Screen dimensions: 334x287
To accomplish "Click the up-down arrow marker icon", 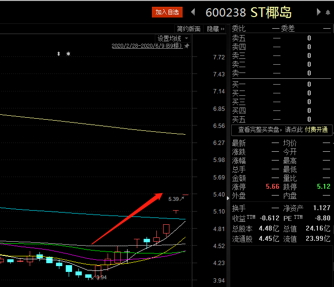I will point(58,54).
